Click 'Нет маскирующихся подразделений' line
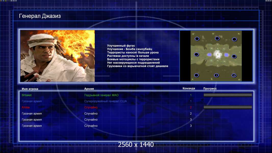Screen dimensions: 272x153 [133, 62]
